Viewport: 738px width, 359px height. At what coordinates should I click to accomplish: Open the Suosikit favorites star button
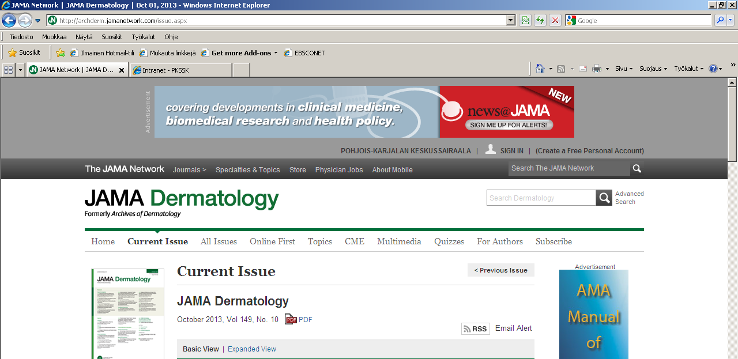pyautogui.click(x=24, y=53)
